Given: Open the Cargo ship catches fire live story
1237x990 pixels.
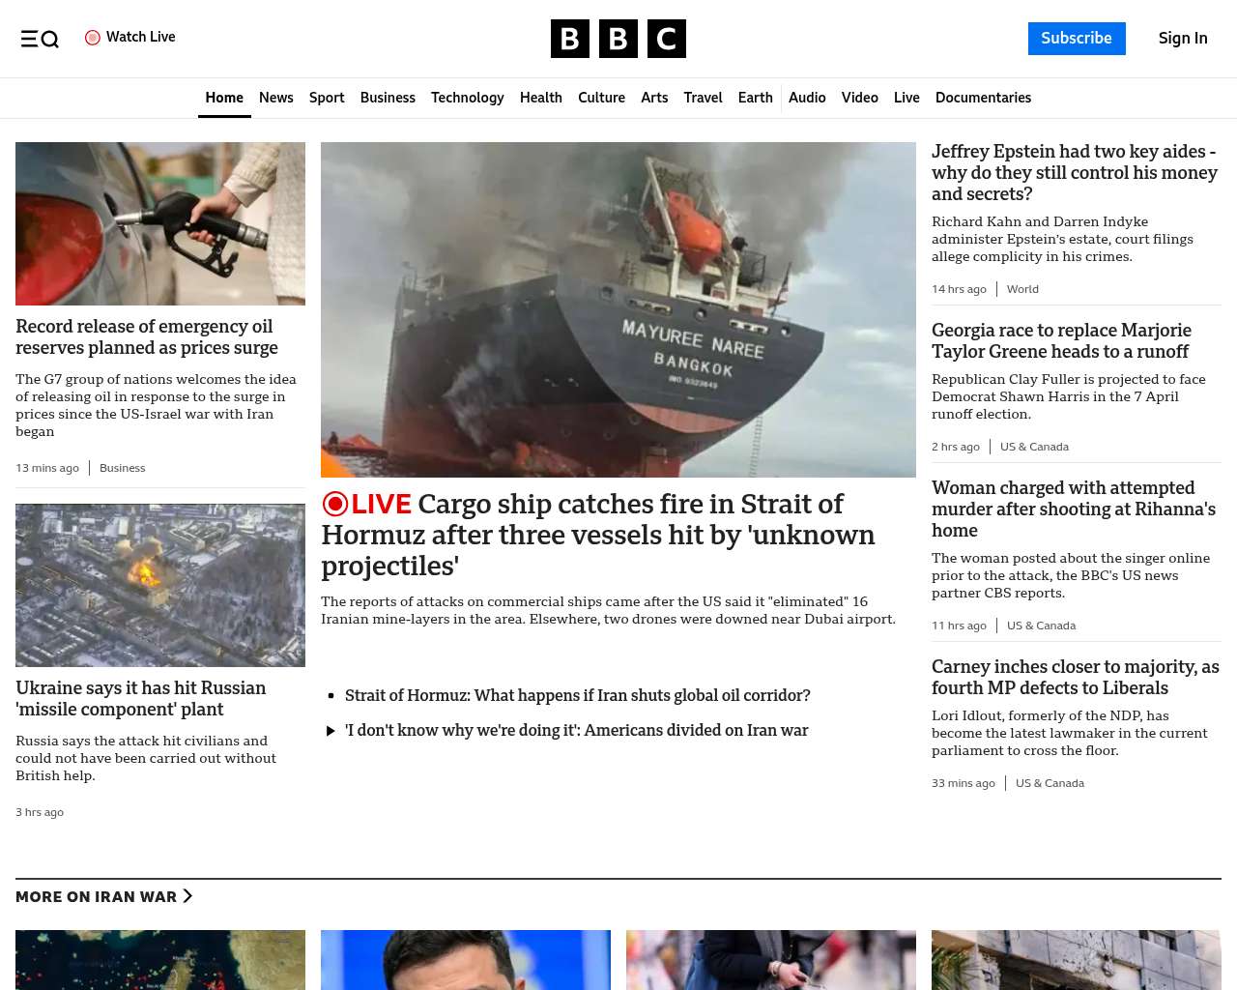Looking at the screenshot, I should click(x=598, y=535).
